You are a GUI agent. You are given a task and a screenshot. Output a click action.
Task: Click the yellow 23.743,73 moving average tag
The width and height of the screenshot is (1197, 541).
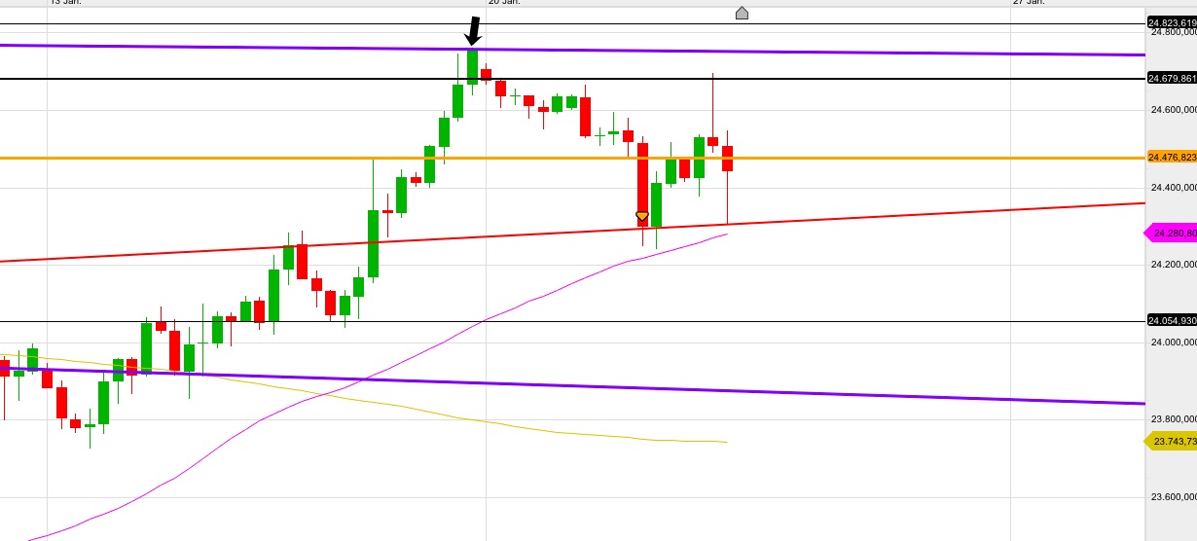[x=1169, y=442]
